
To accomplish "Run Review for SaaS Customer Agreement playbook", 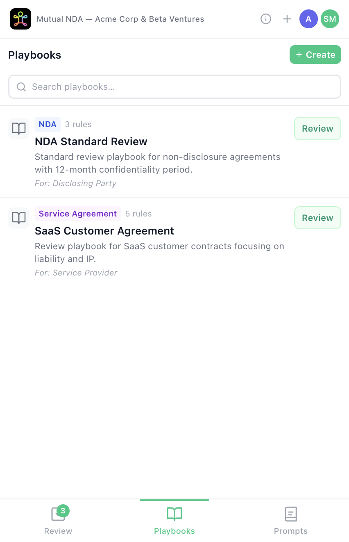I will pyautogui.click(x=317, y=218).
